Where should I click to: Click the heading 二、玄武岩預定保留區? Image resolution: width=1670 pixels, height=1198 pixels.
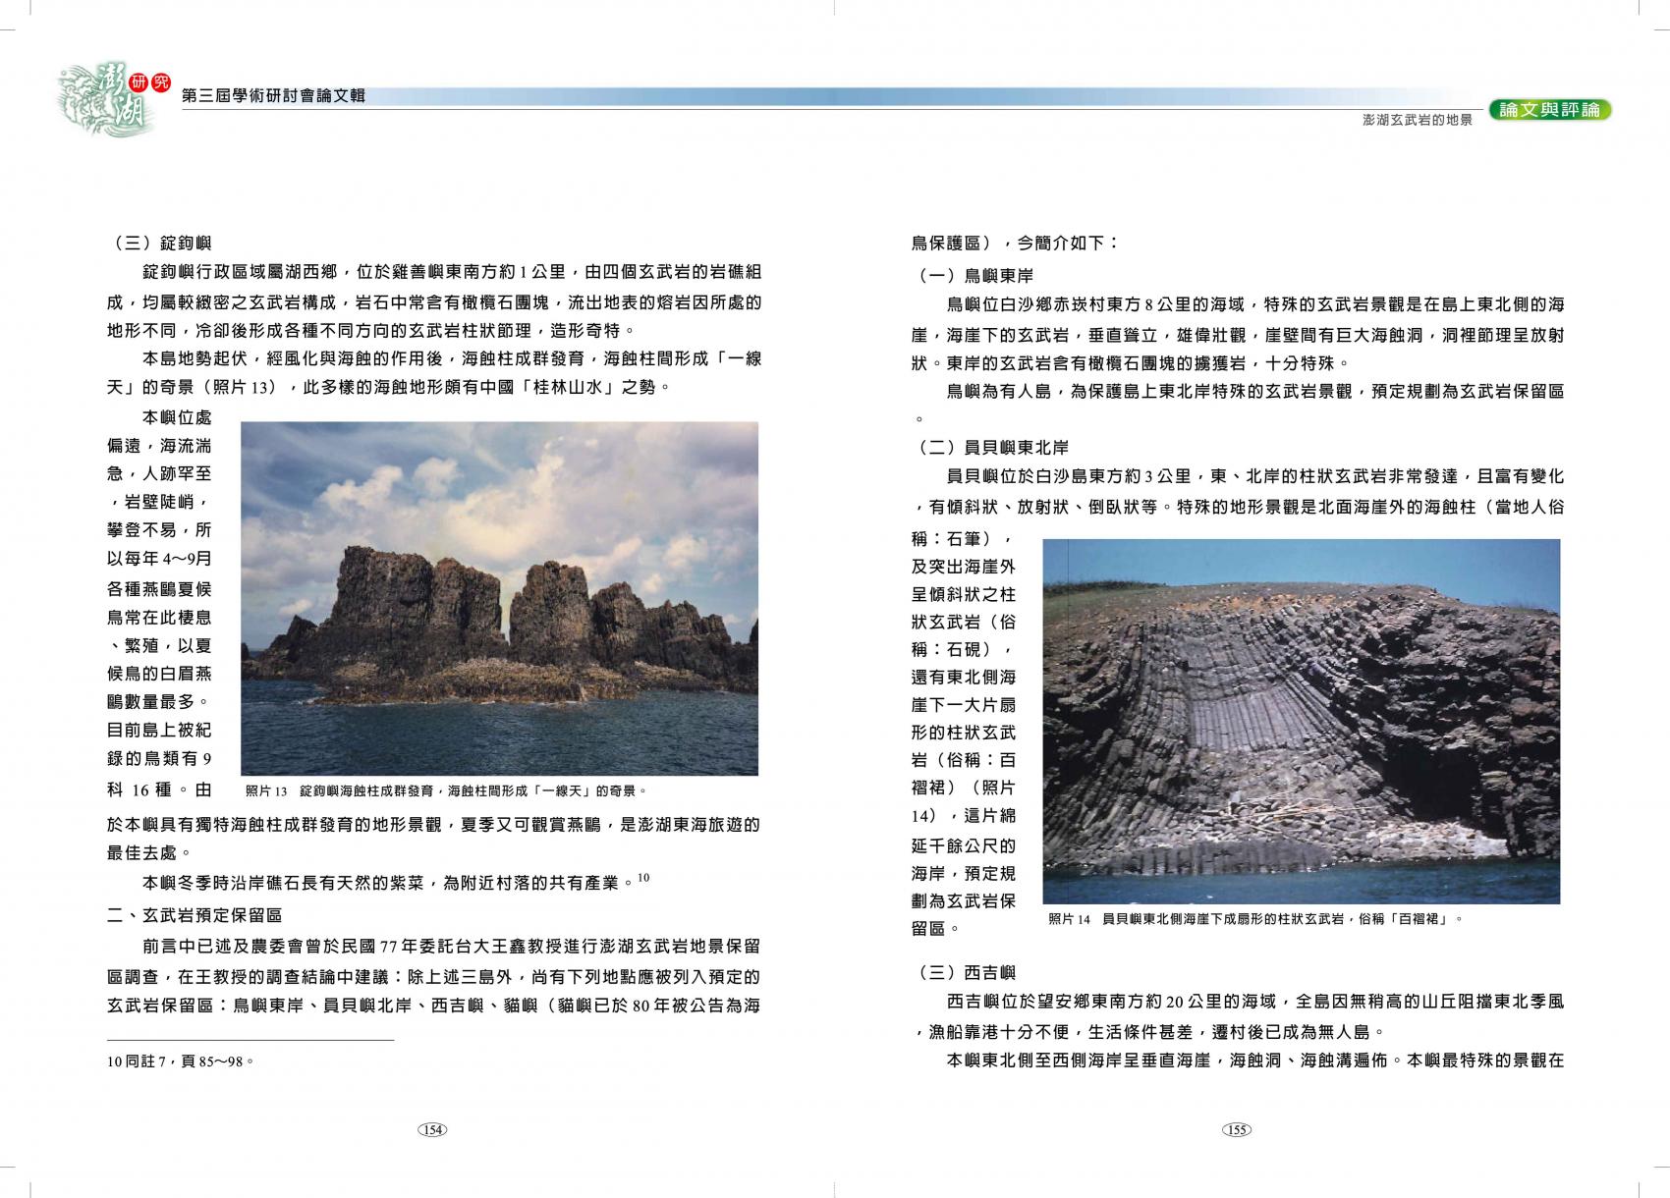(195, 915)
